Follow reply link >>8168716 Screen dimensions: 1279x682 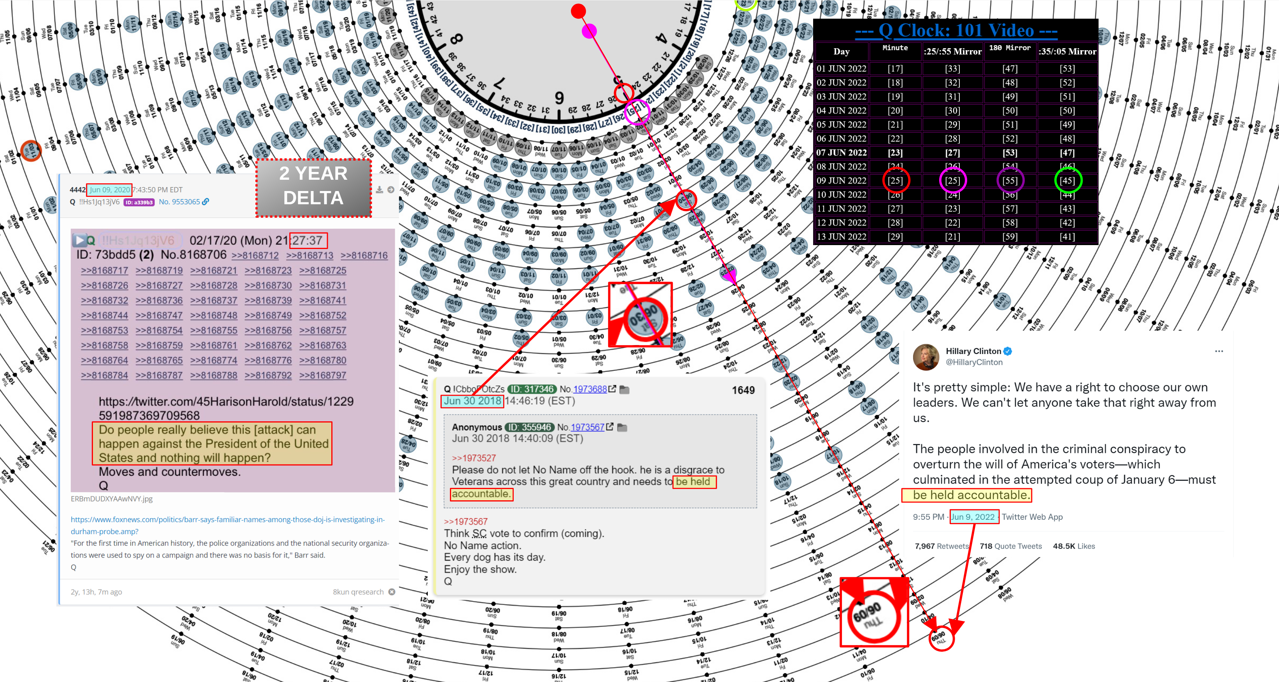point(364,255)
